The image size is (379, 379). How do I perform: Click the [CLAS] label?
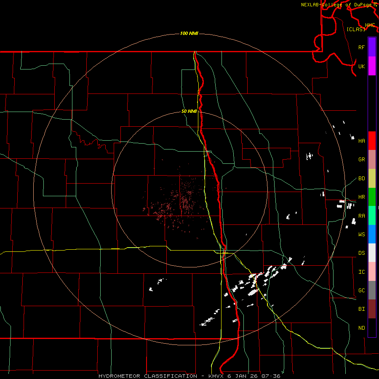(356, 29)
